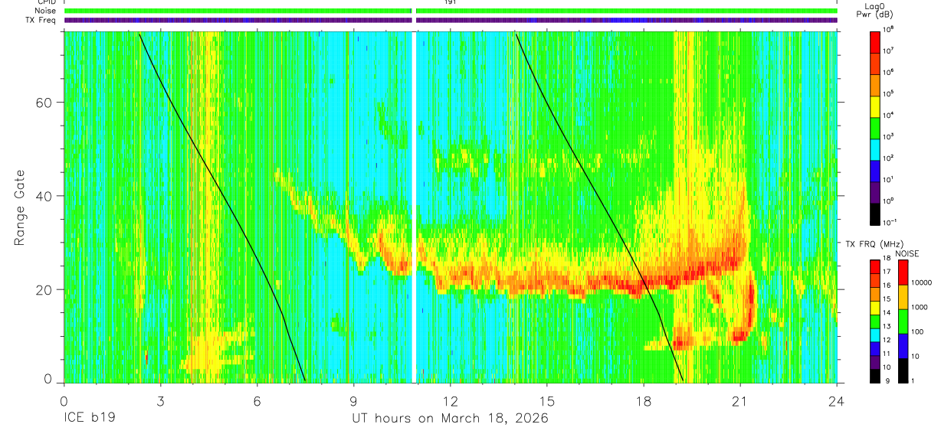
Task: Select x-axis tick label 15
Action: coord(547,401)
